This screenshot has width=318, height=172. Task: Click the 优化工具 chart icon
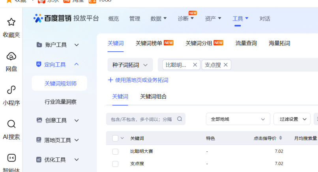coord(39,159)
